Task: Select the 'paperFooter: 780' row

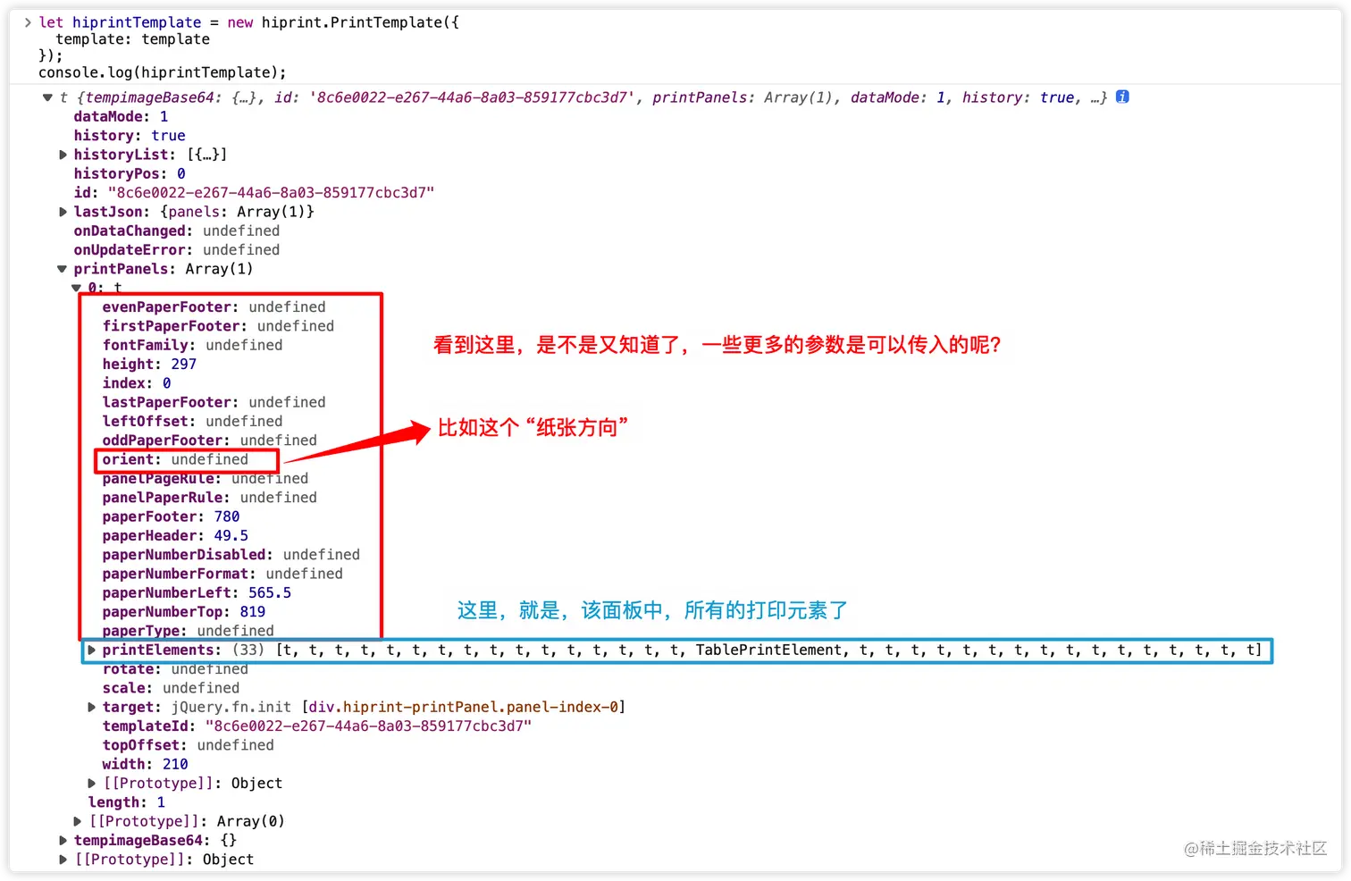Action: [171, 516]
